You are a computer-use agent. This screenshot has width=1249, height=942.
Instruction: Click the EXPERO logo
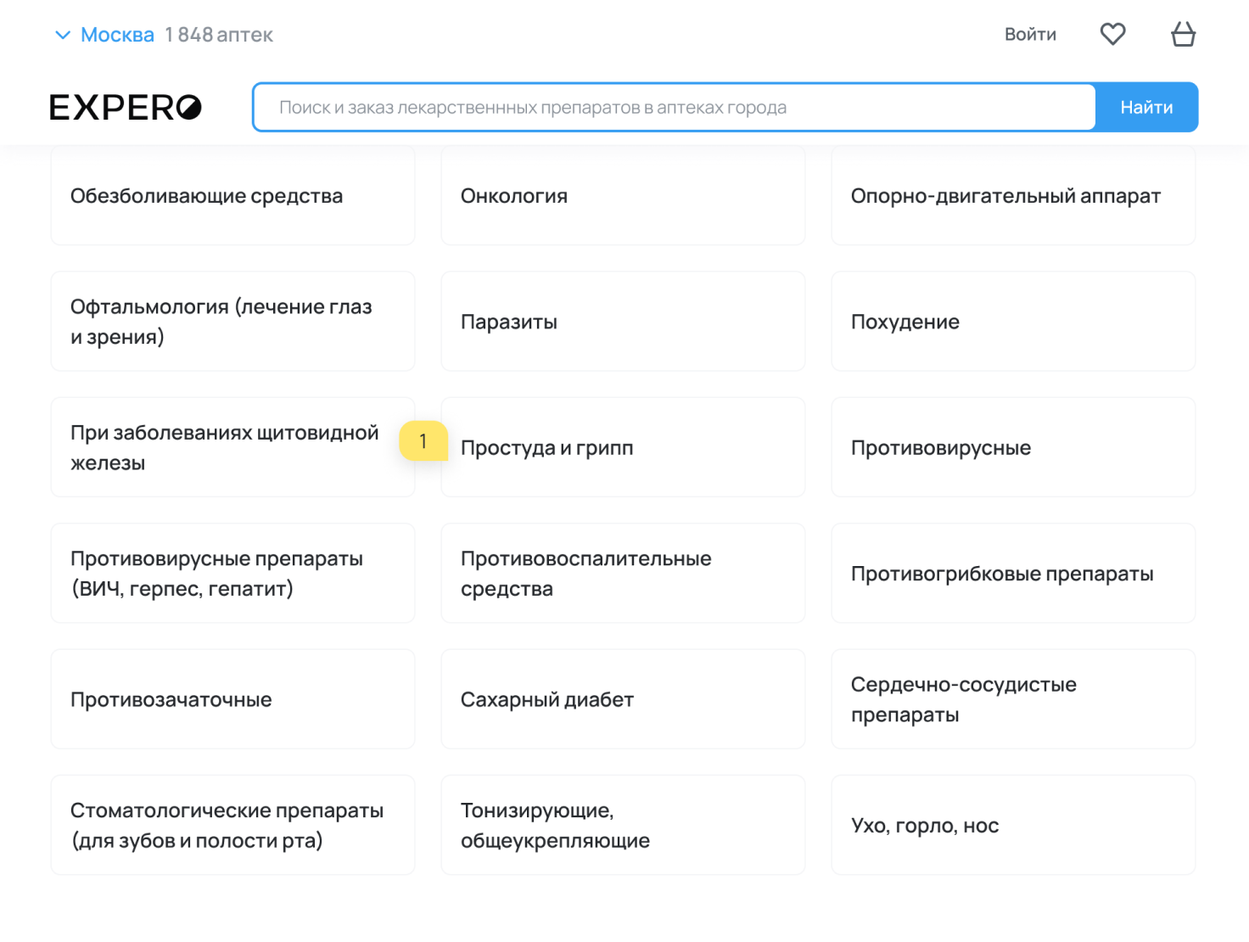coord(126,107)
